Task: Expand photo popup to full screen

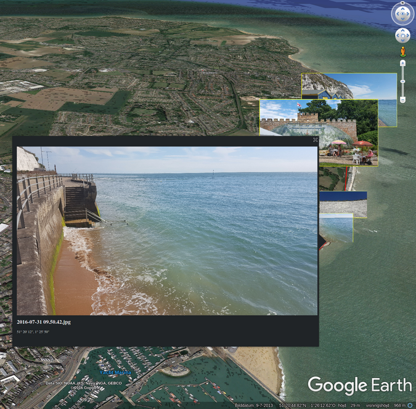Action: pyautogui.click(x=315, y=140)
